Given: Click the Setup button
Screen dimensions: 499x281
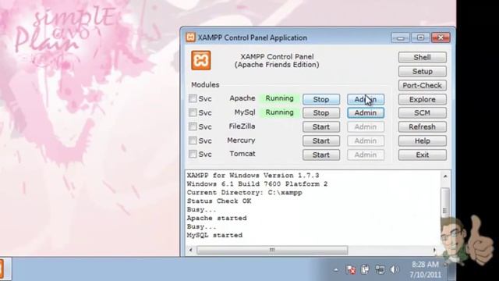Looking at the screenshot, I should click(423, 71).
